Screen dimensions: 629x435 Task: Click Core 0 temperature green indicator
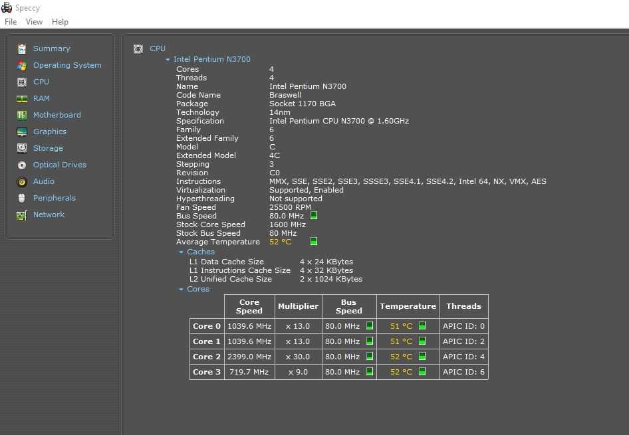[x=422, y=325]
